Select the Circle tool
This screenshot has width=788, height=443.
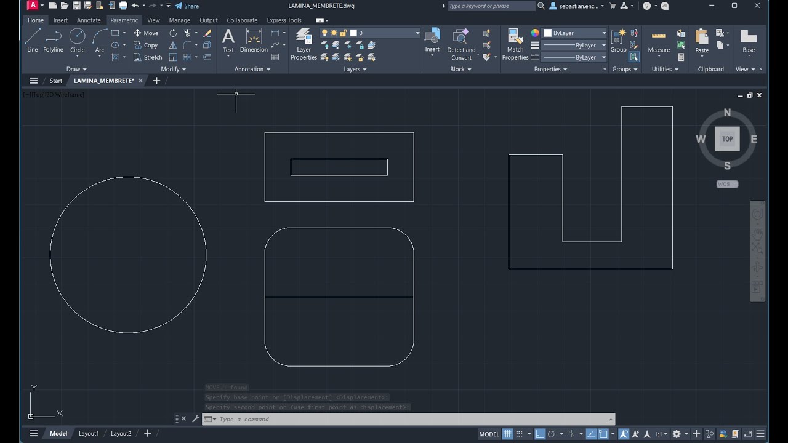pos(78,41)
